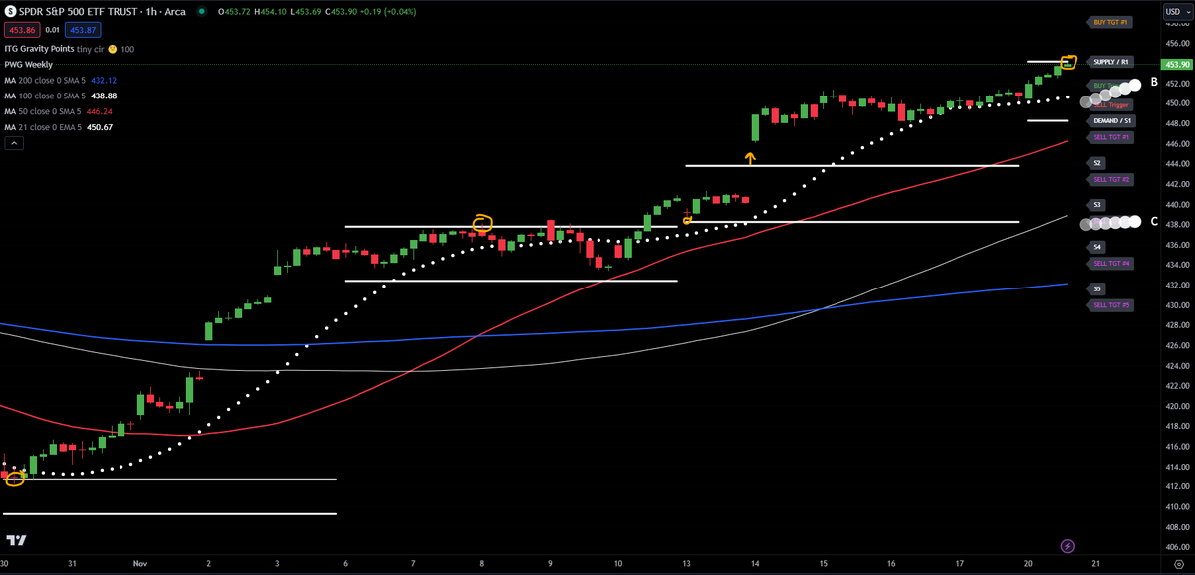Image resolution: width=1195 pixels, height=575 pixels.
Task: Click the BUY TGT #1 label
Action: click(x=1108, y=22)
